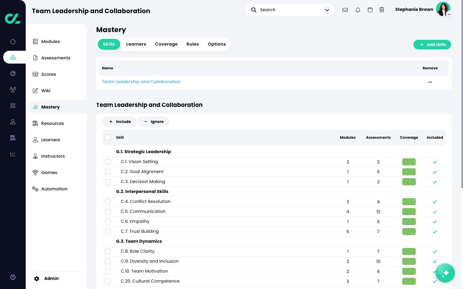Click the Add skills button
Viewport: 463px width, 289px height.
pyautogui.click(x=432, y=45)
